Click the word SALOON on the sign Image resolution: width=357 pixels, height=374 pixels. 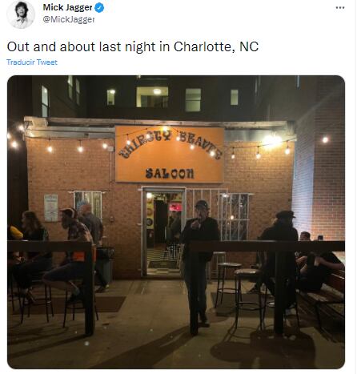click(170, 174)
